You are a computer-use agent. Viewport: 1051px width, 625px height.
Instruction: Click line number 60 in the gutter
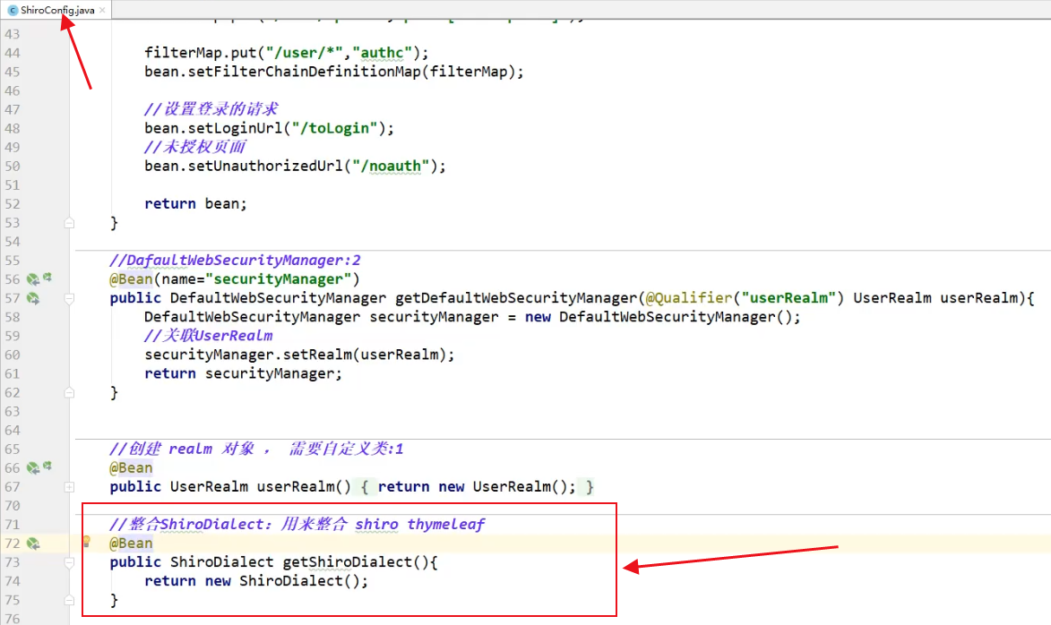click(12, 355)
